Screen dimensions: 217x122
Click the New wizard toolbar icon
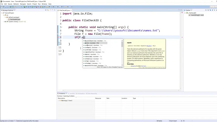(2, 7)
